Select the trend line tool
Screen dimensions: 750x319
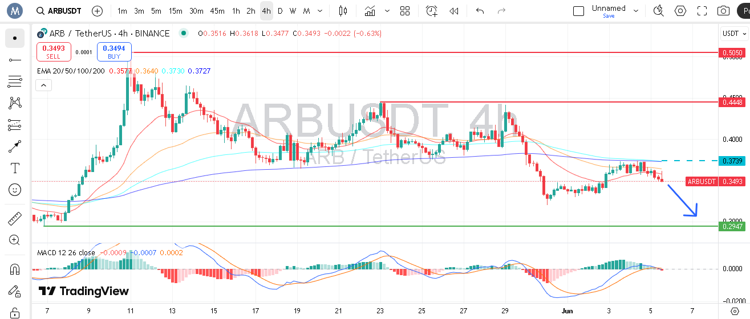click(15, 60)
